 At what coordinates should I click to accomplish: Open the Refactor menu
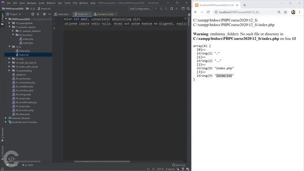pos(51,3)
